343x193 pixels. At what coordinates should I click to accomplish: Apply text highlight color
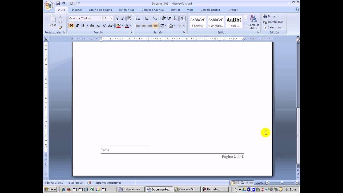pyautogui.click(x=118, y=26)
